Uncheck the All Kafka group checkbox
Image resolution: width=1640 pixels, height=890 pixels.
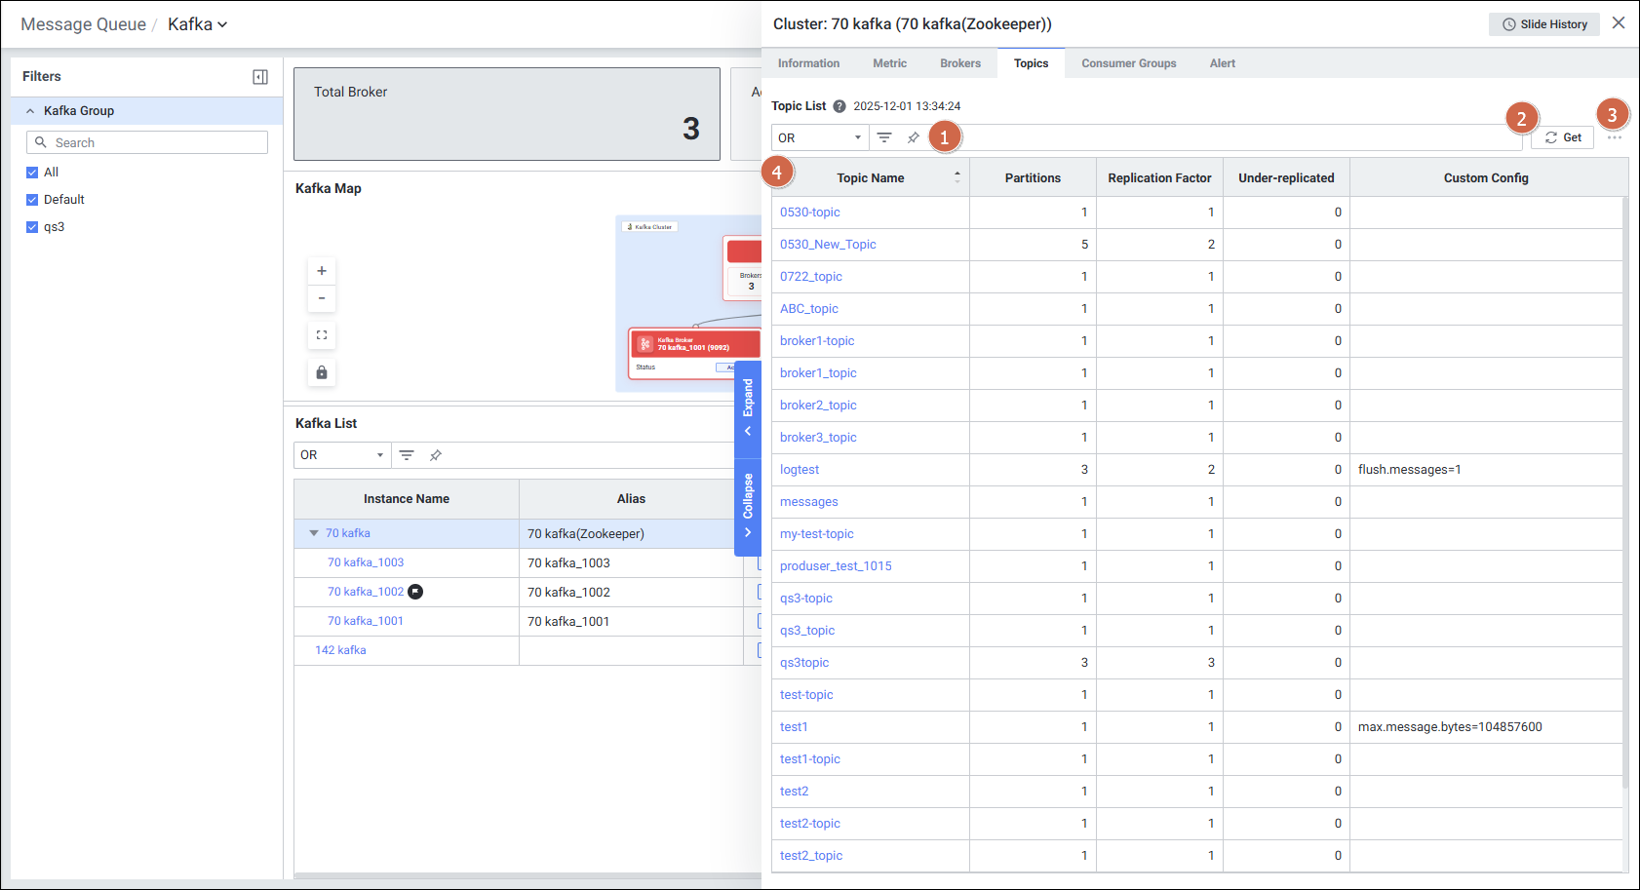32,173
